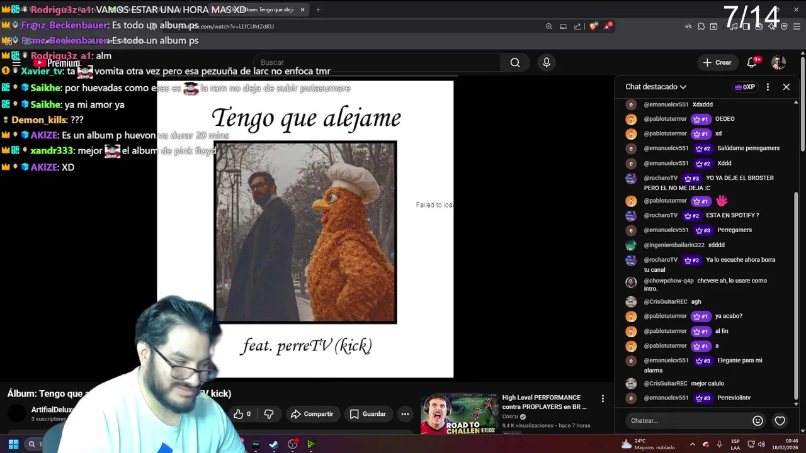
Task: Open the browser zoom magnifier icon
Action: [549, 26]
